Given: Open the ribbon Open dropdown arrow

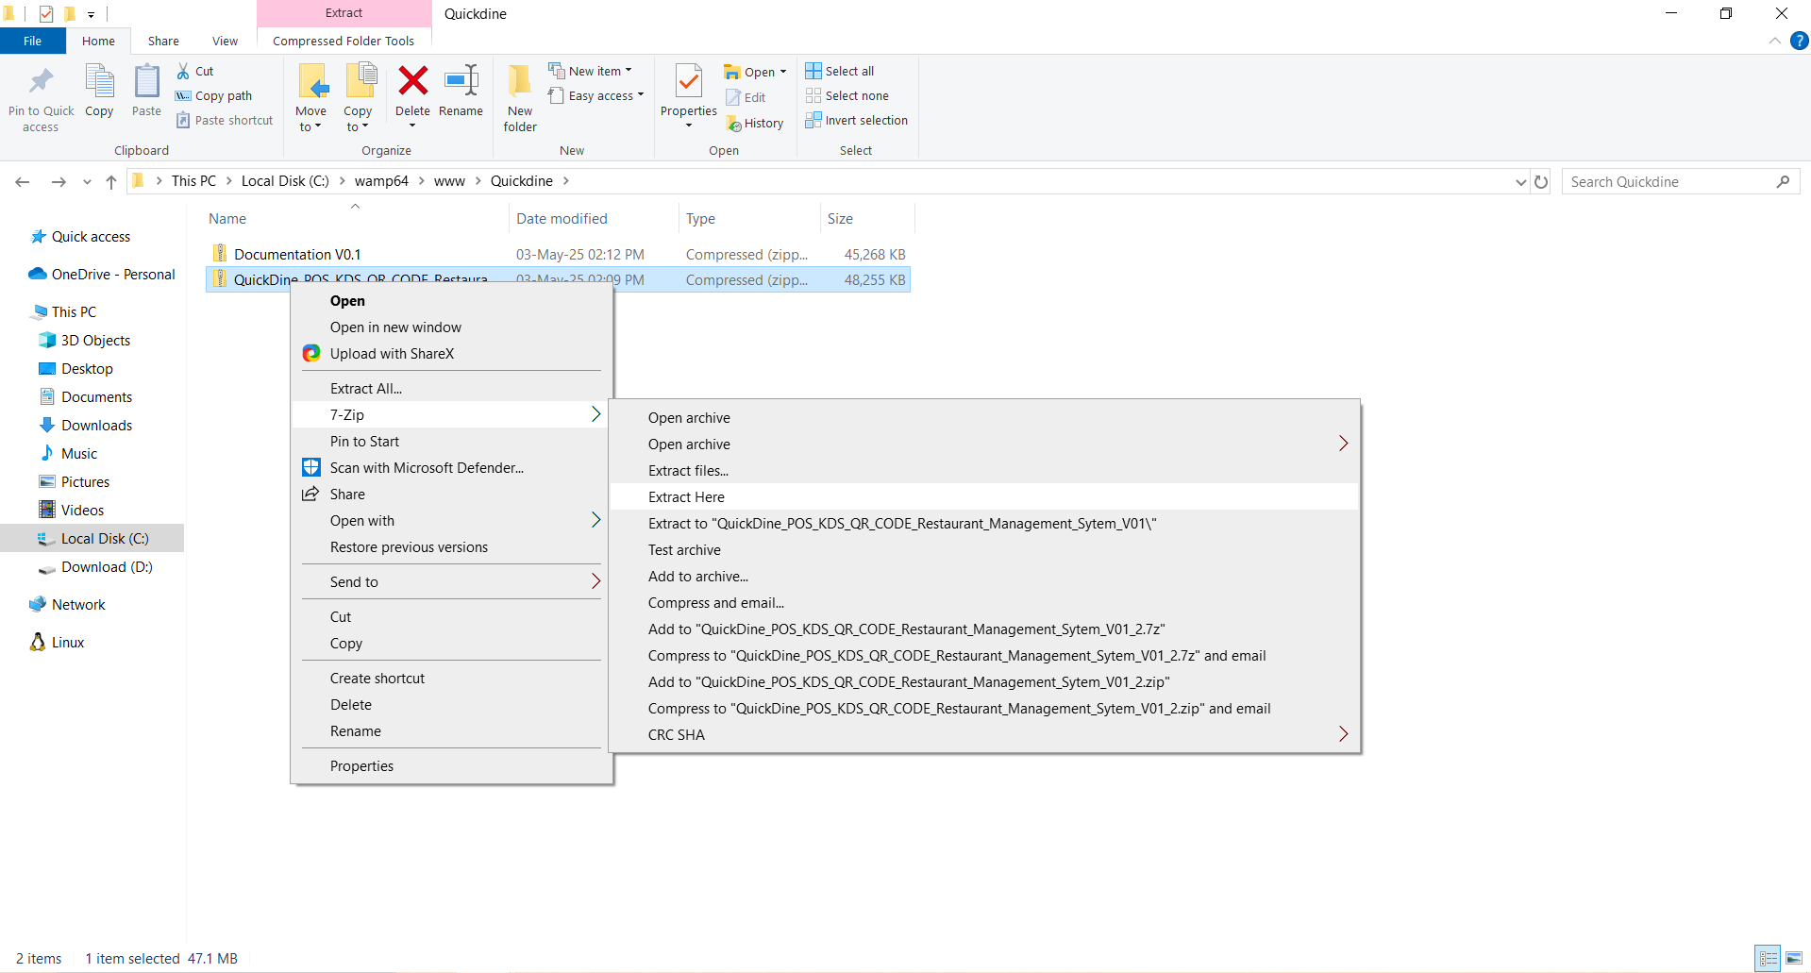Looking at the screenshot, I should [x=783, y=72].
